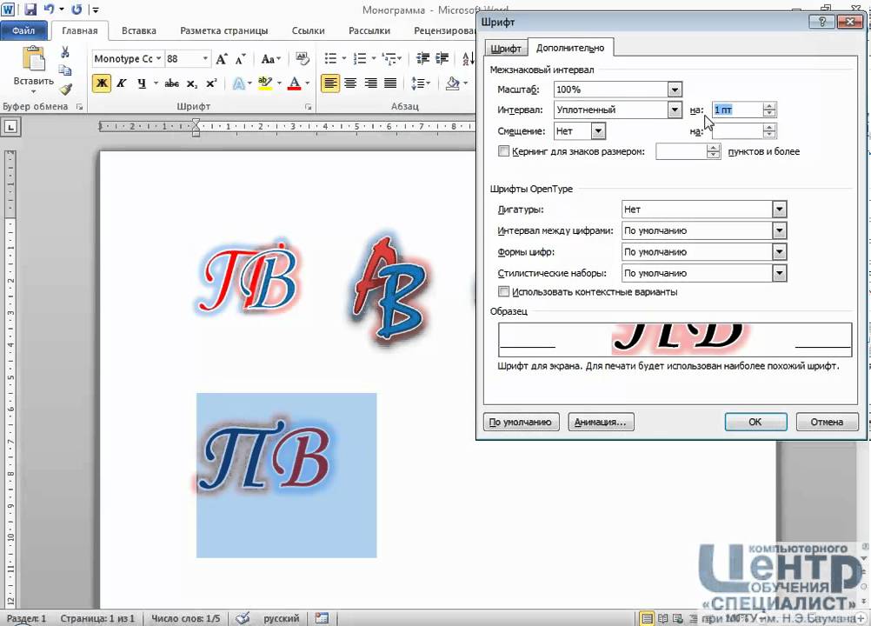Click Redo arrow in quick access
Screen dimensions: 871x626
(x=76, y=9)
